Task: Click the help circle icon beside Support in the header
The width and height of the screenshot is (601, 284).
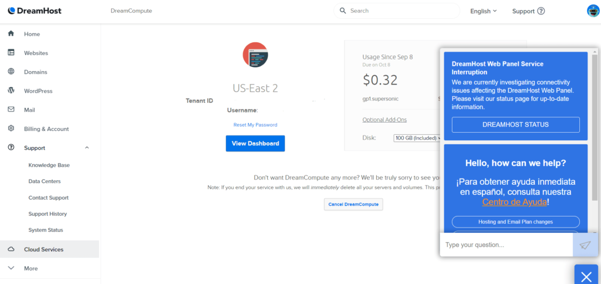Action: coord(541,11)
